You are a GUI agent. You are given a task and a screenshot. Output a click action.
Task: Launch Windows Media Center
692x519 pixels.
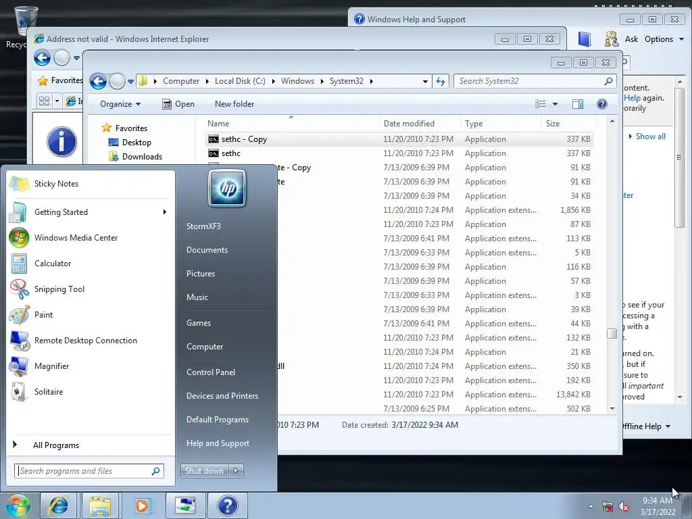(76, 238)
